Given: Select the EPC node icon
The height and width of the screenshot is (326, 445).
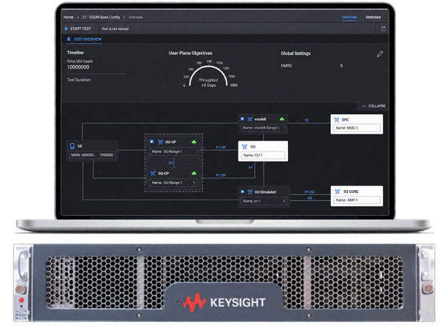Looking at the screenshot, I should coord(337,120).
